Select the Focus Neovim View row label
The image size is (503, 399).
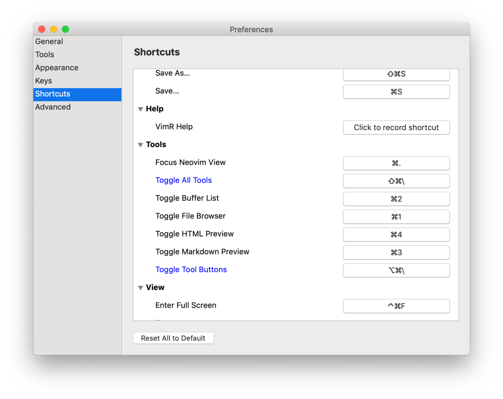click(190, 162)
